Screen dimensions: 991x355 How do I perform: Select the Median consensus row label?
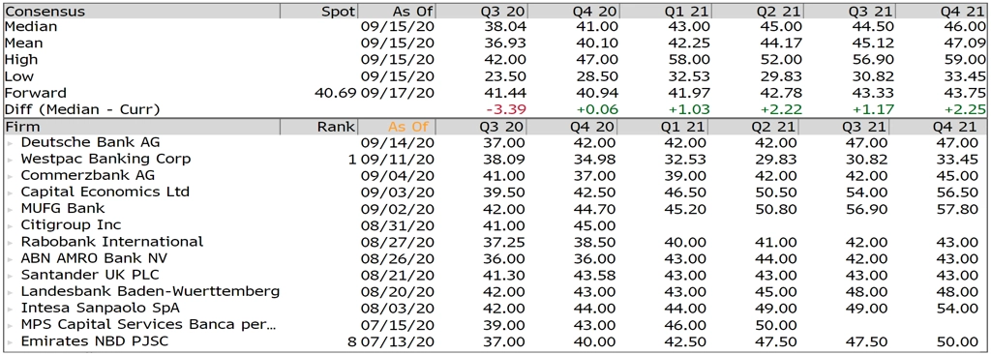coord(31,26)
